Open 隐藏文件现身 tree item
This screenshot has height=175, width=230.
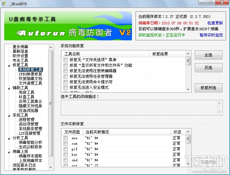30,106
